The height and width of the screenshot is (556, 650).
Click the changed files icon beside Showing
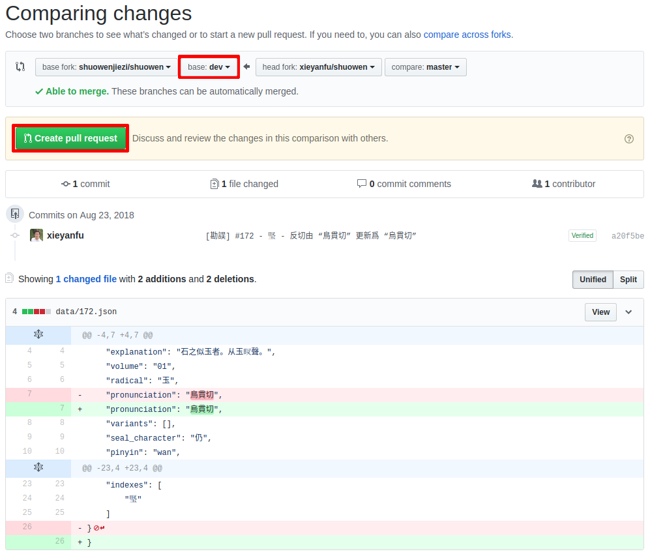coord(10,278)
